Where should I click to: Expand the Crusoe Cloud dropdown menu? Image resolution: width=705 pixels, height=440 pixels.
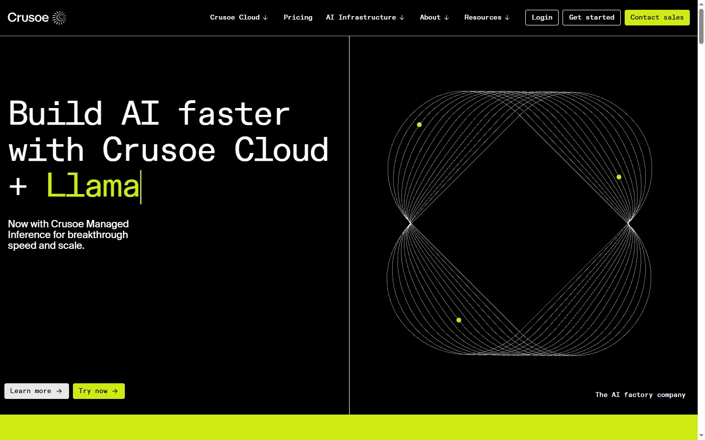(239, 18)
